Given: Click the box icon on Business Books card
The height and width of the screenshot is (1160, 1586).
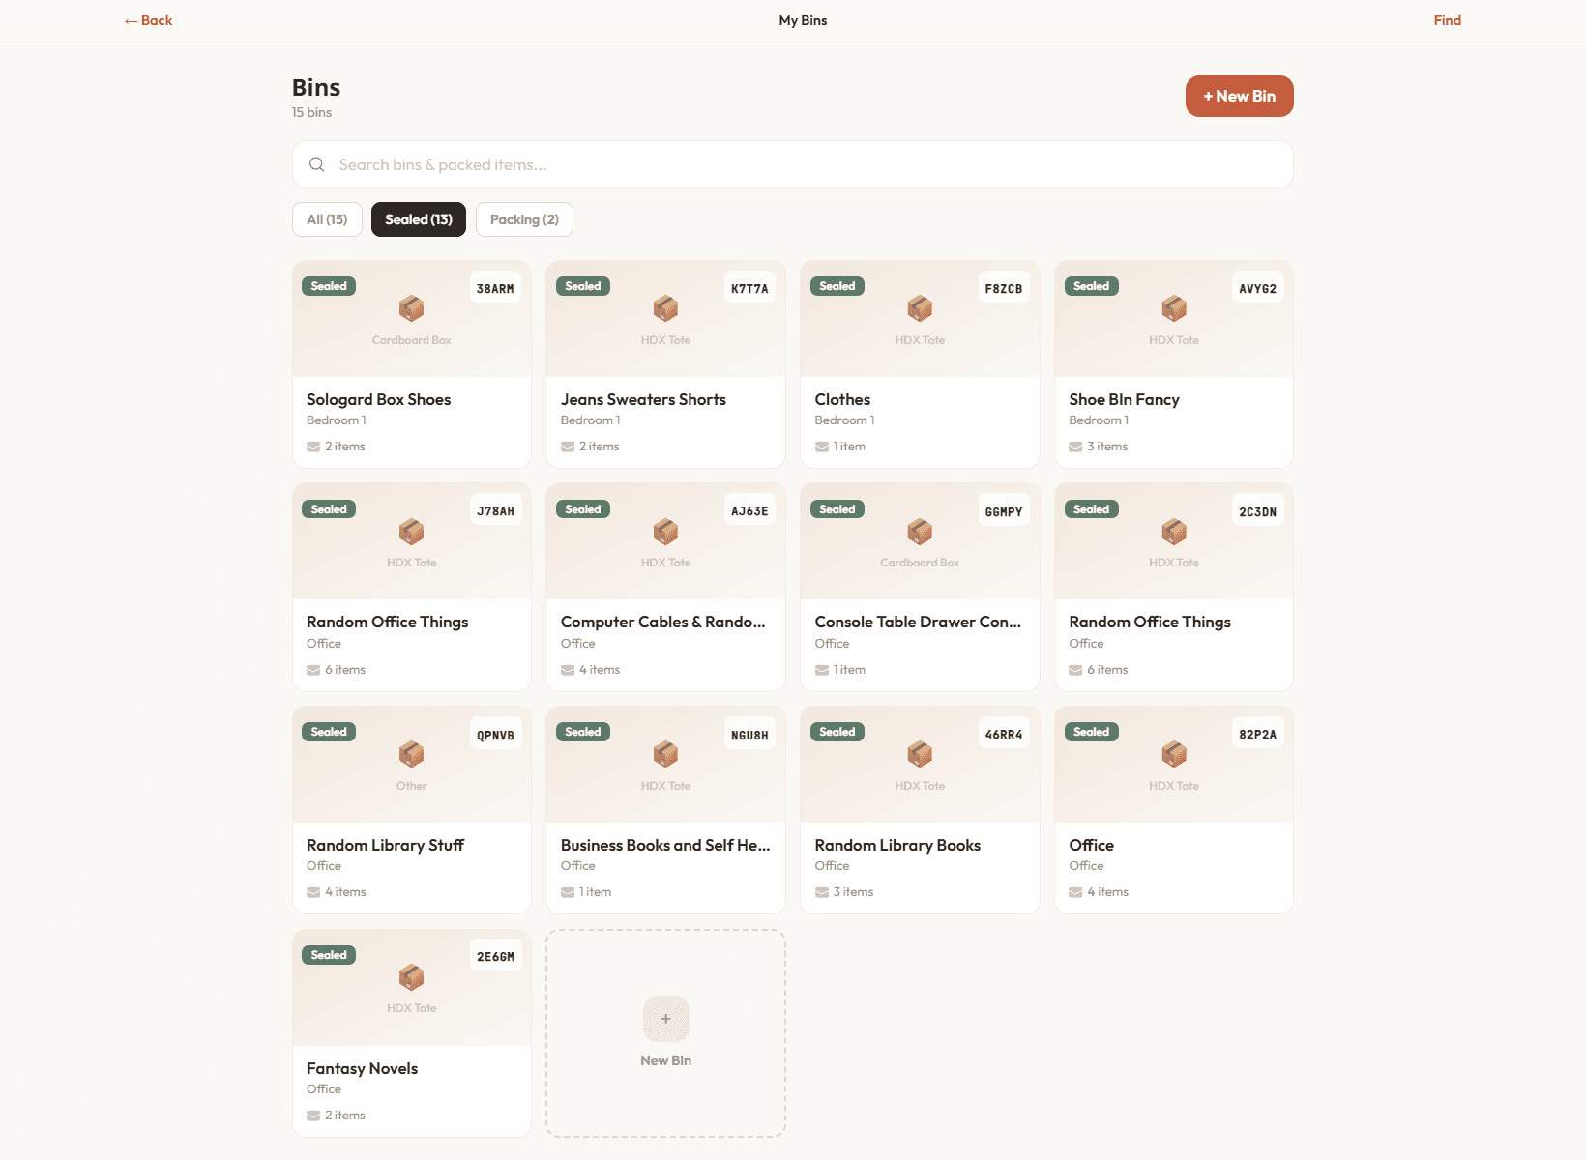Looking at the screenshot, I should 665,754.
